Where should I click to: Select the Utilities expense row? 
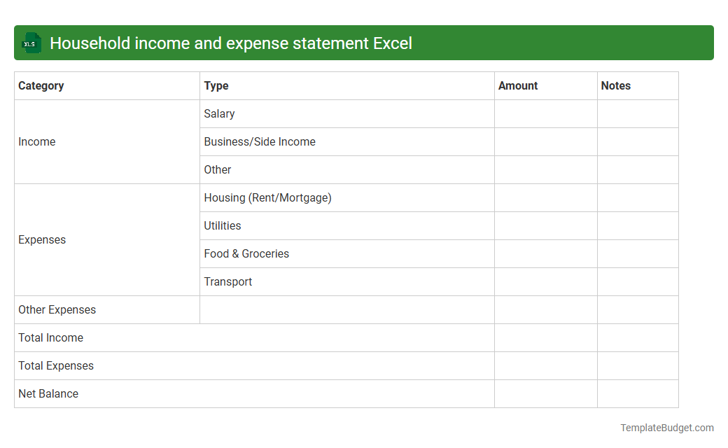tap(223, 225)
